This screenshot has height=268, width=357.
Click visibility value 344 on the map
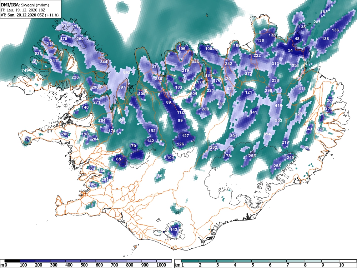[104, 62]
